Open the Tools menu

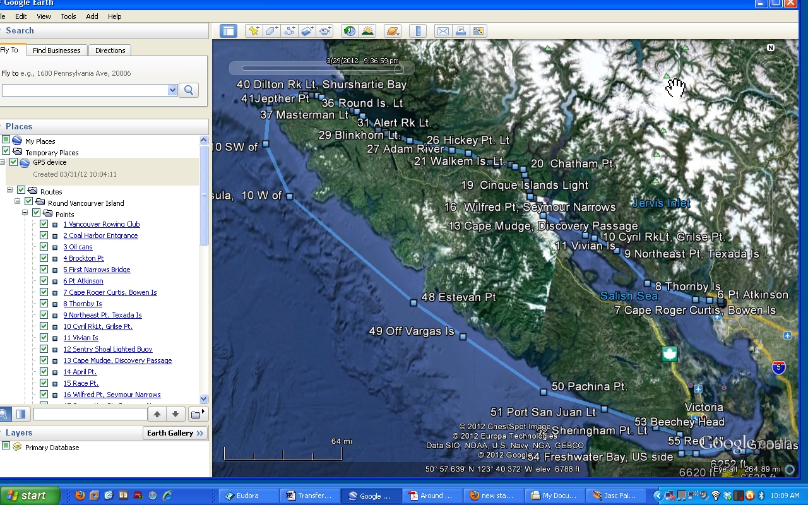(x=68, y=16)
